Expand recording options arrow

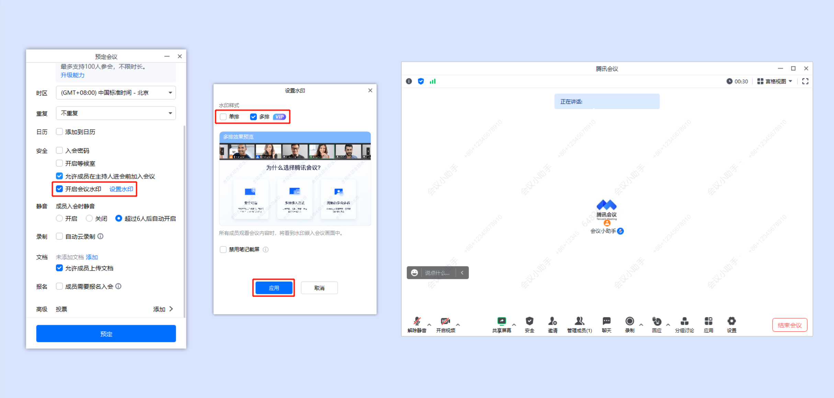coord(641,324)
